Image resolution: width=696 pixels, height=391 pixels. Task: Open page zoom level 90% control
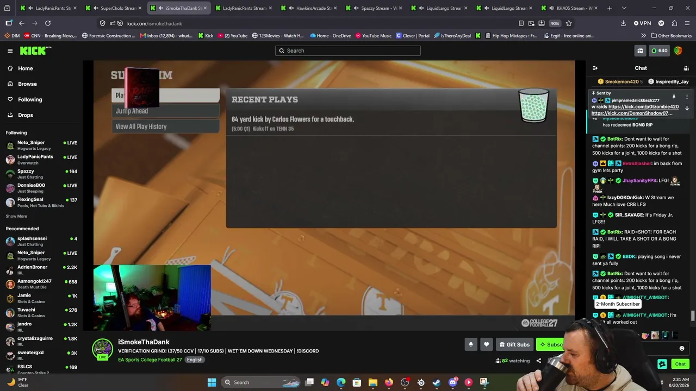[555, 23]
